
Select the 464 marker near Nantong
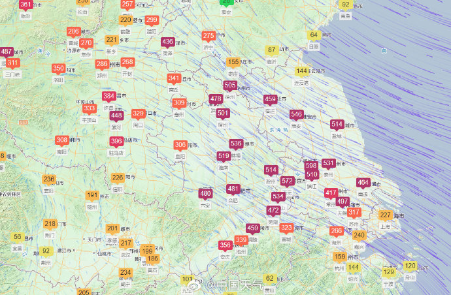tap(363, 183)
